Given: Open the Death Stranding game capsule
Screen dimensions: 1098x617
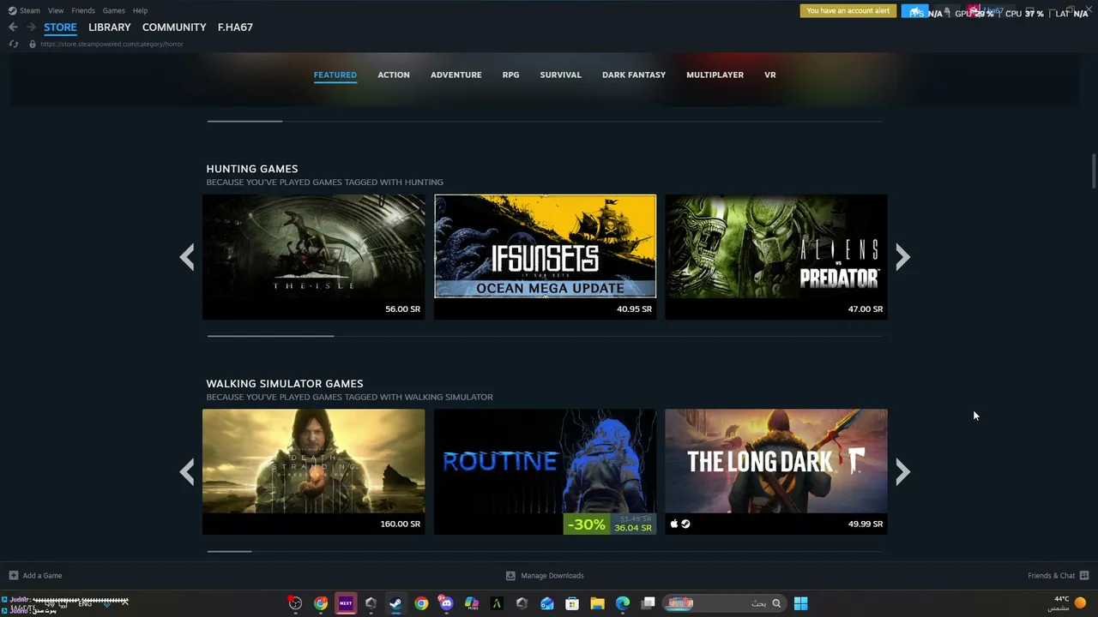Looking at the screenshot, I should click(x=314, y=471).
